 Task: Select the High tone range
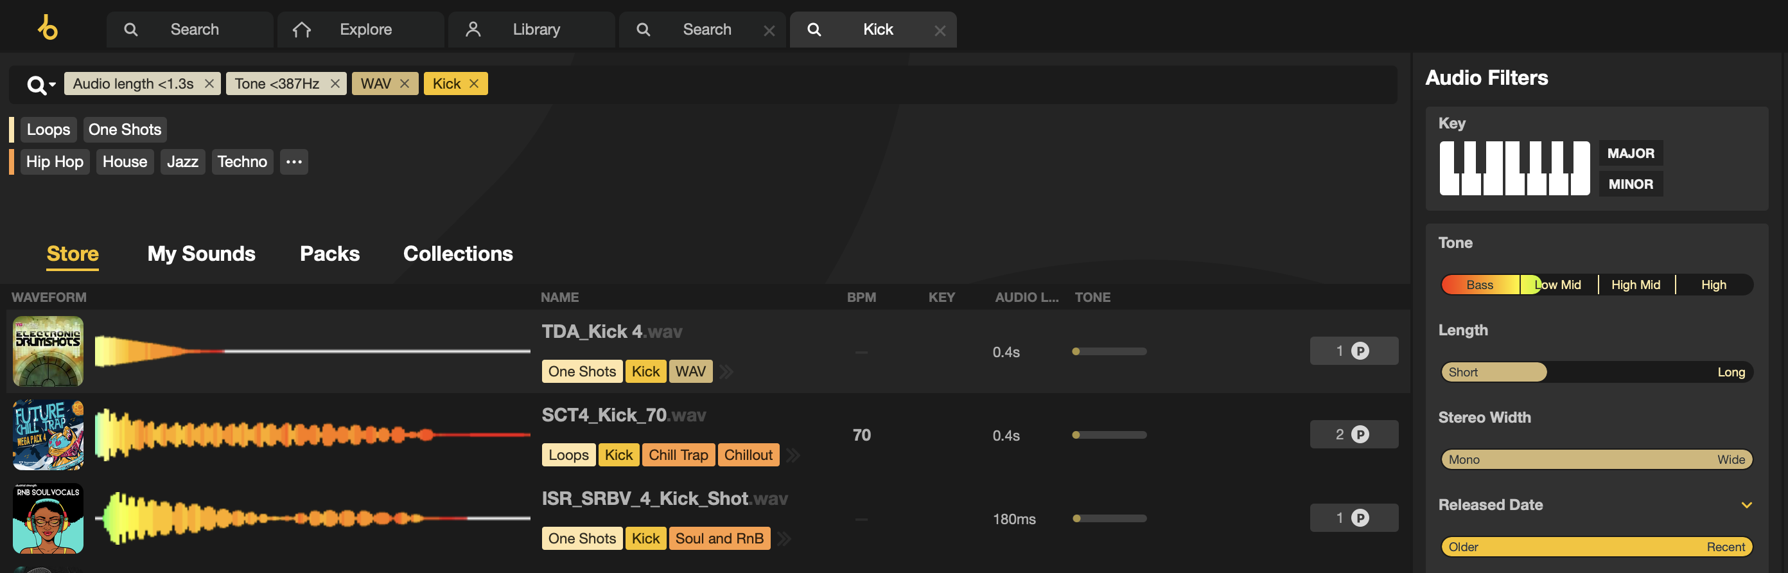1713,285
